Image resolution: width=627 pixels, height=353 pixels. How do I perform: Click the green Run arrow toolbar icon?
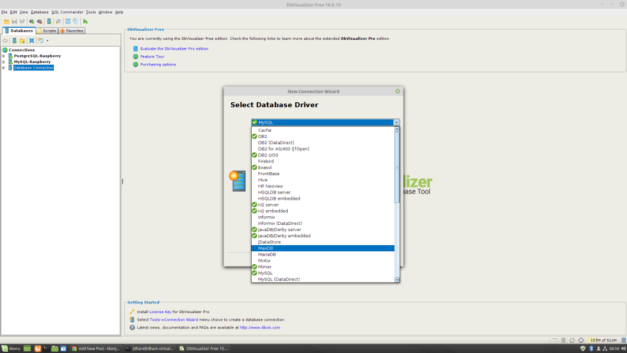pos(86,21)
